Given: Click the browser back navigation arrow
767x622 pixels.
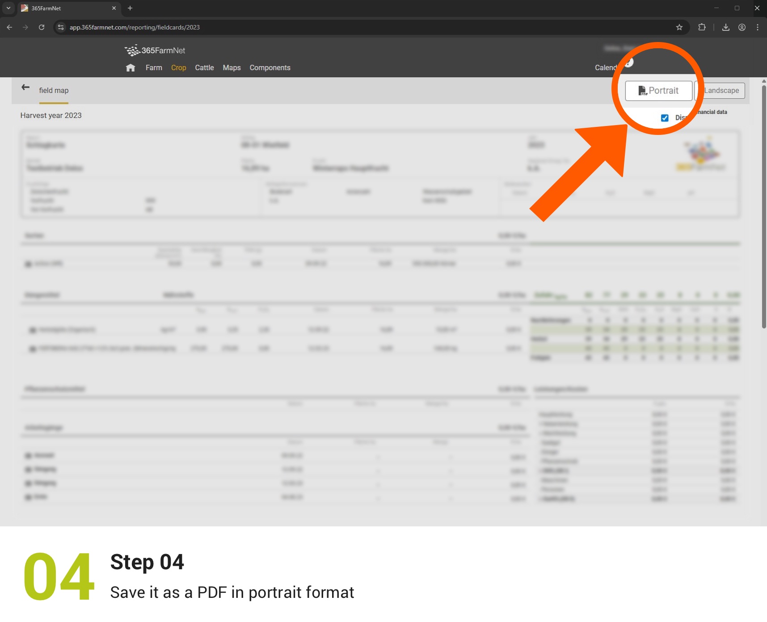Looking at the screenshot, I should [9, 27].
